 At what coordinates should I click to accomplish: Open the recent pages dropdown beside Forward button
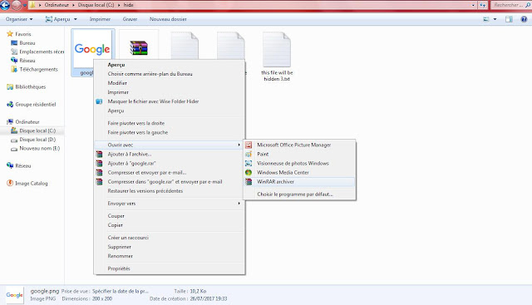click(x=24, y=5)
